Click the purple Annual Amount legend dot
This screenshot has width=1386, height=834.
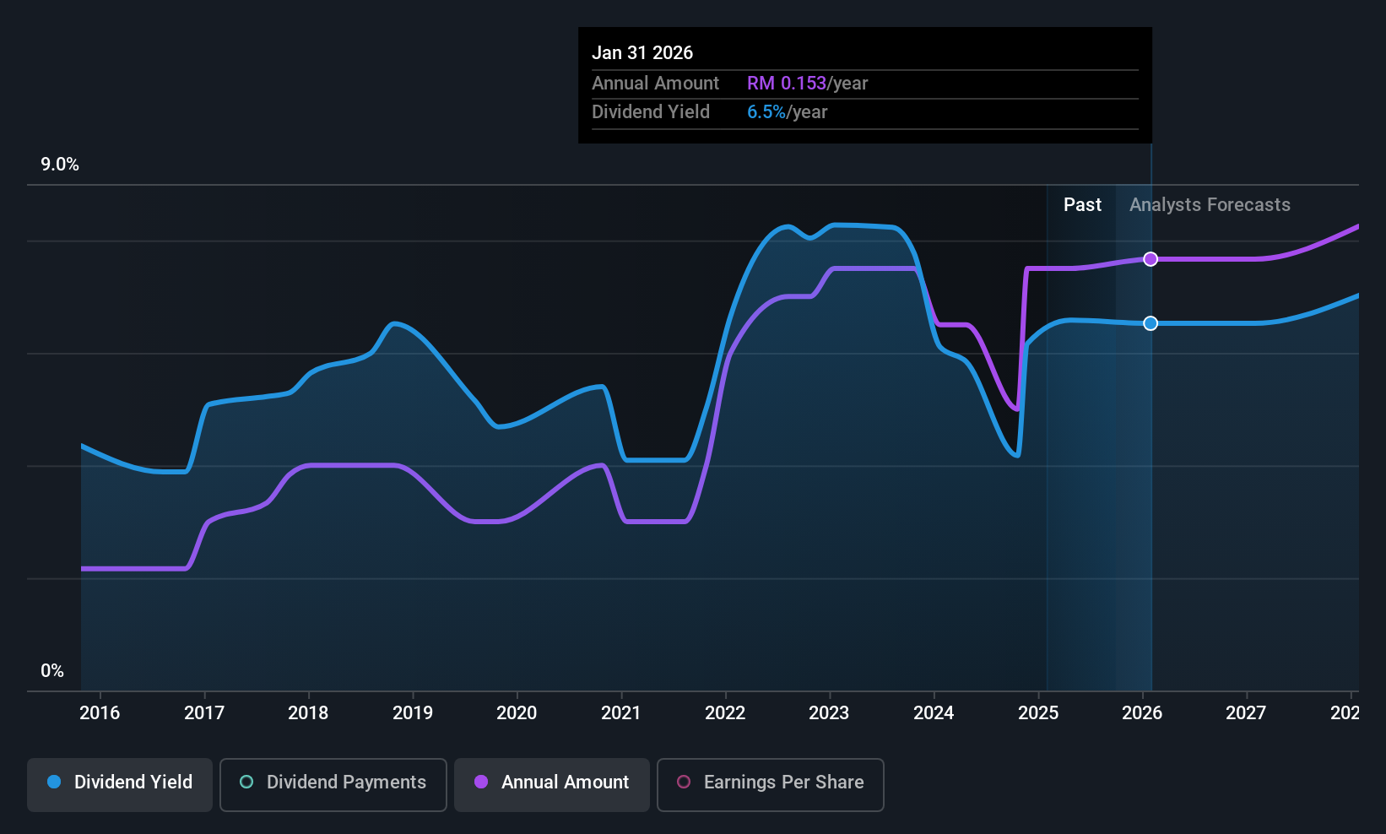pyautogui.click(x=481, y=783)
